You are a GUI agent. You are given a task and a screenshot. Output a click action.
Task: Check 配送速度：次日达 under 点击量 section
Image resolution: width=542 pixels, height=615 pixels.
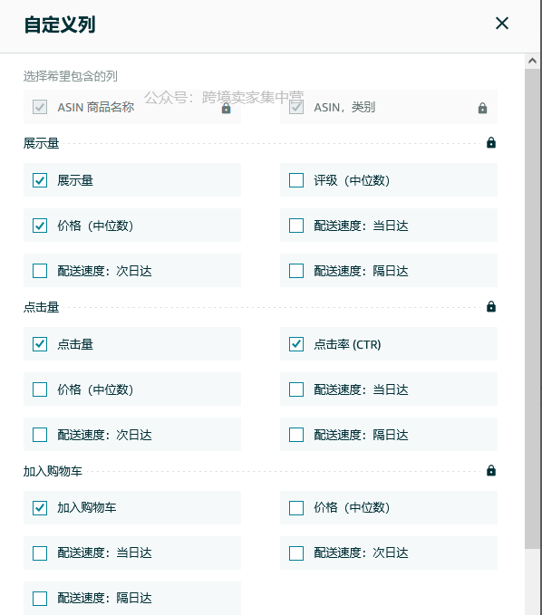click(40, 435)
